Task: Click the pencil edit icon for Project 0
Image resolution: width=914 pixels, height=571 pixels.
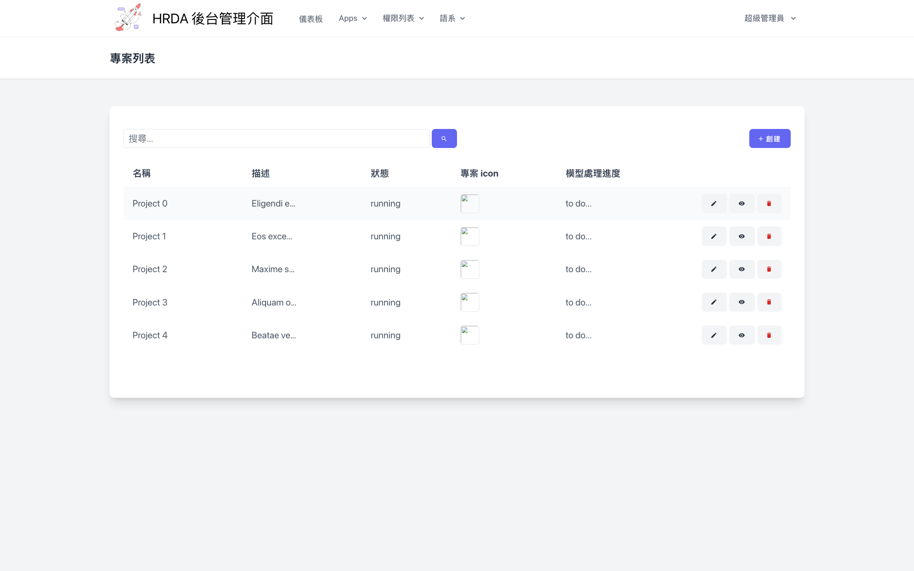Action: pos(714,204)
